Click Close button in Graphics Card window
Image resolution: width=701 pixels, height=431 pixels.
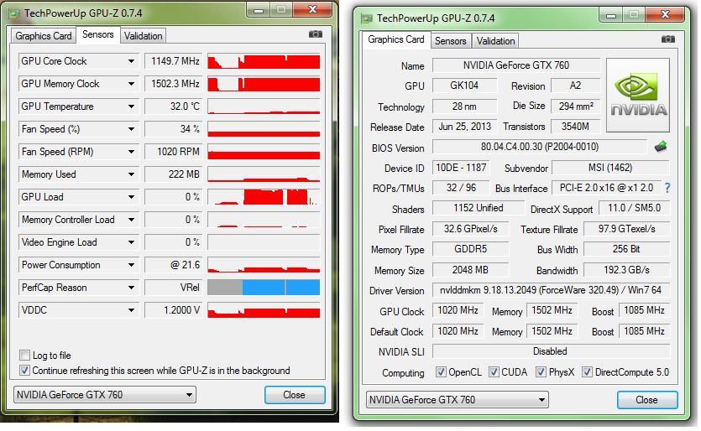647,400
